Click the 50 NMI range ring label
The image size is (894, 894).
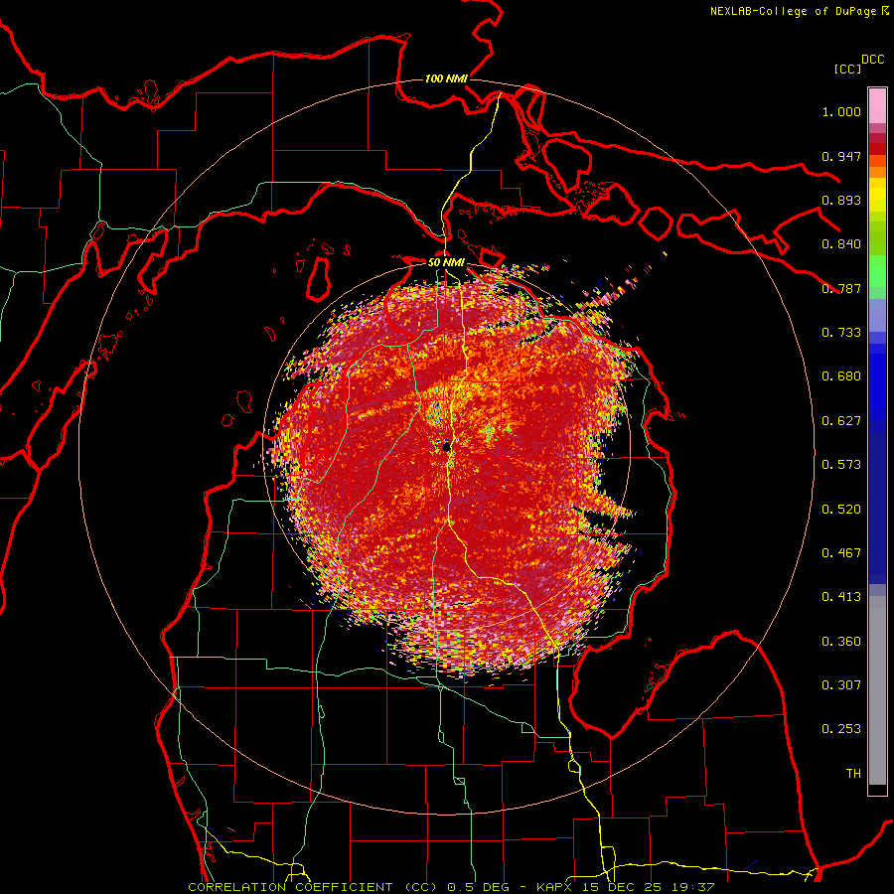(446, 262)
